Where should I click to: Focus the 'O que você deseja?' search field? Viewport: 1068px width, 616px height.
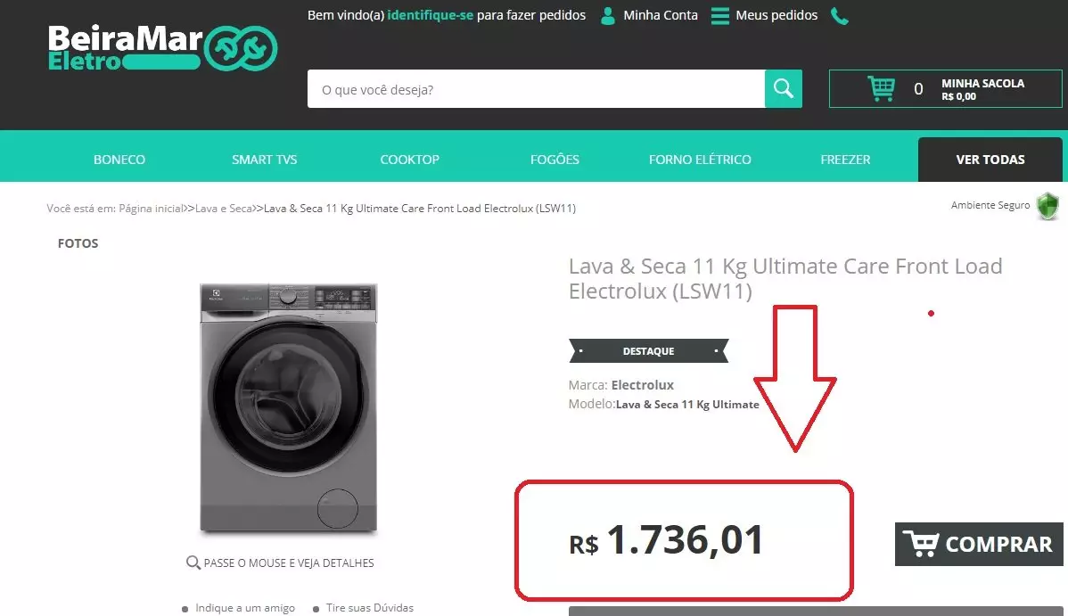pyautogui.click(x=536, y=88)
